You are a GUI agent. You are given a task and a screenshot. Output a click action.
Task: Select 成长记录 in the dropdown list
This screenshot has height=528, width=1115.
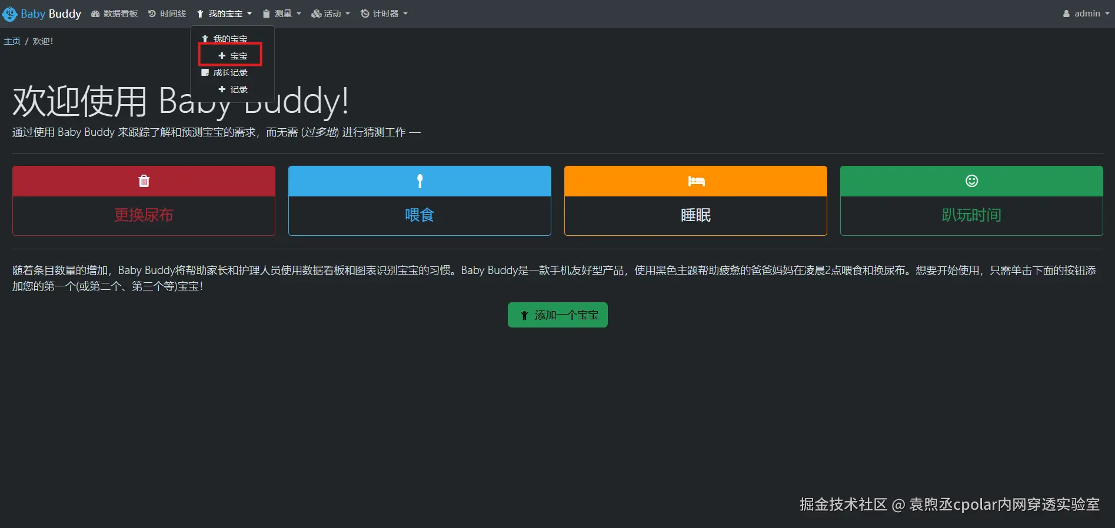coord(225,72)
